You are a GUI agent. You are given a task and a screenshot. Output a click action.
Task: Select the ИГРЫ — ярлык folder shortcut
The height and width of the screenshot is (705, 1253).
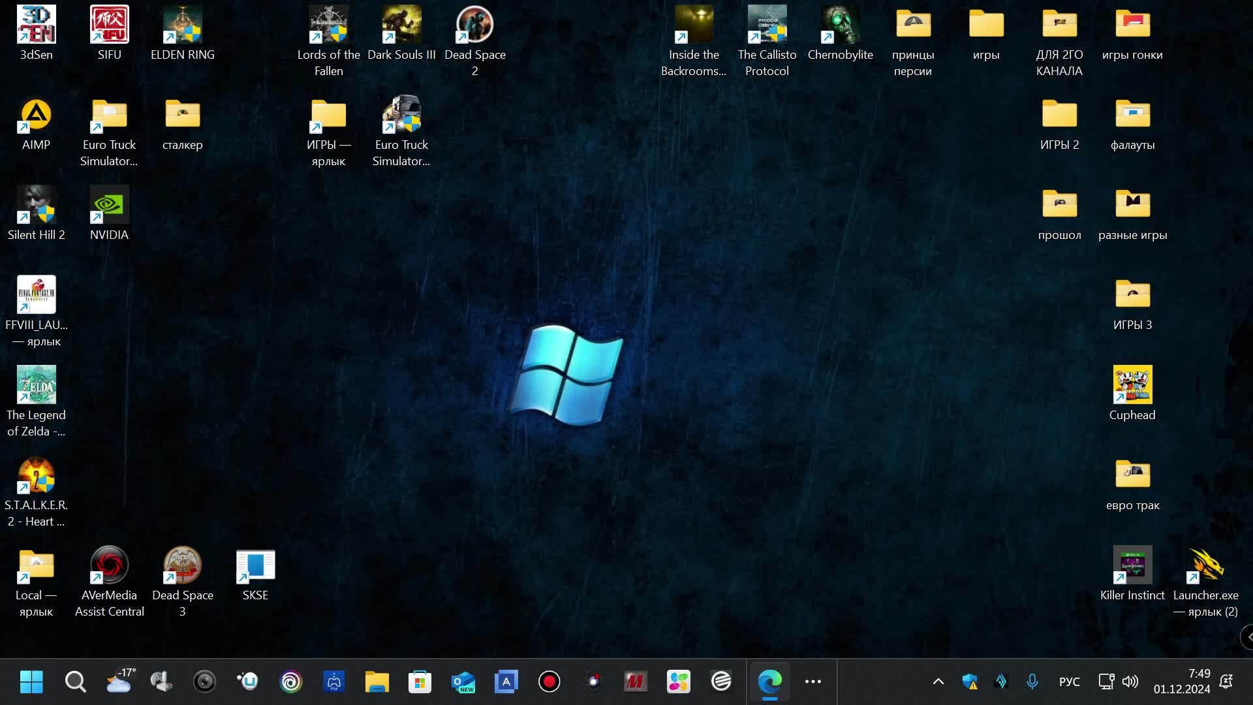point(329,132)
